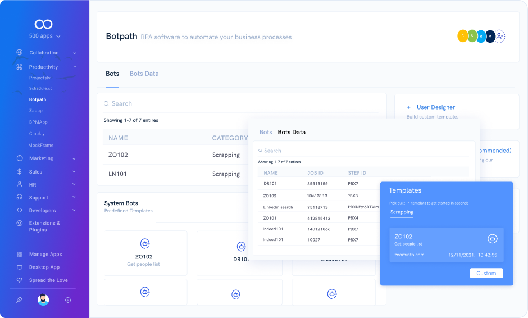This screenshot has height=318, width=528.
Task: Click the plus icon beside User Designer
Action: pyautogui.click(x=409, y=107)
